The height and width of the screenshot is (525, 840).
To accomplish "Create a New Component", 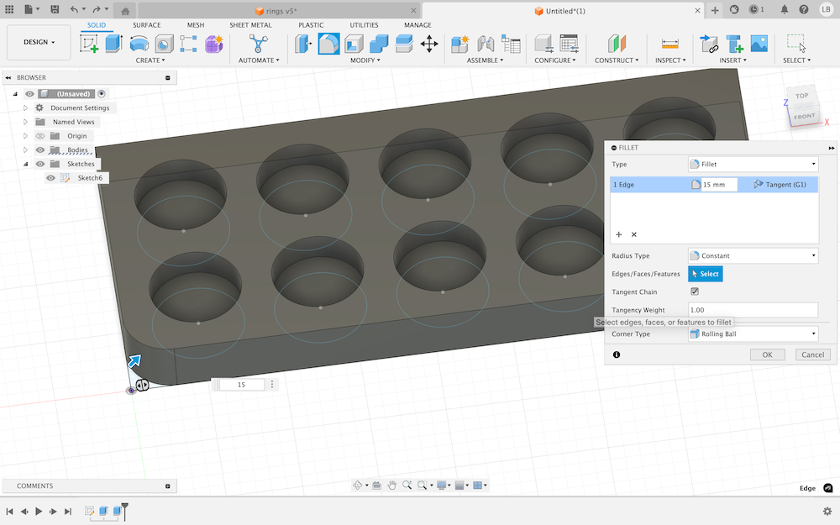I will click(x=459, y=44).
